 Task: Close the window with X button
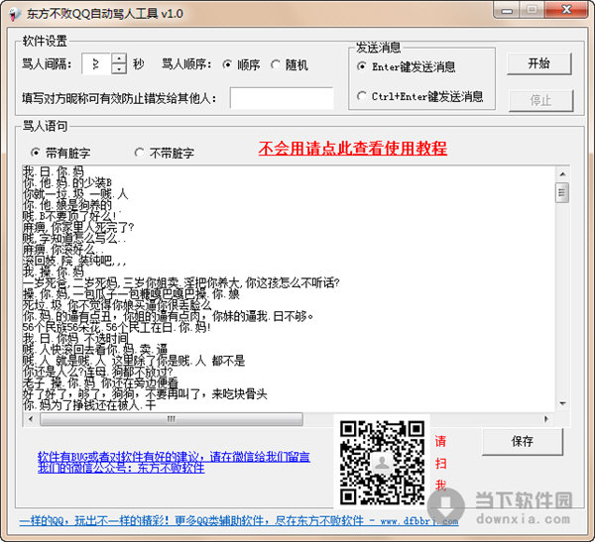click(x=566, y=10)
